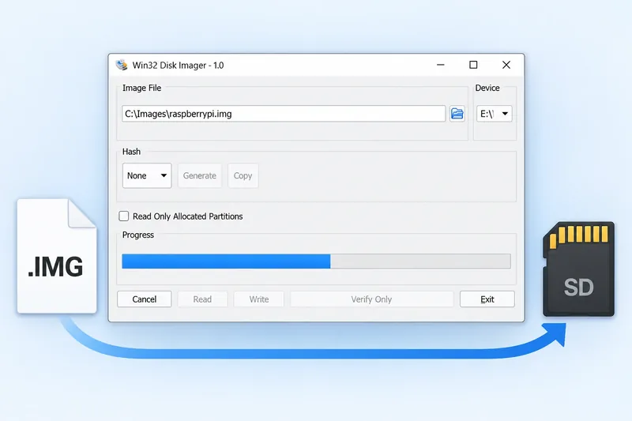Click the Exit button
This screenshot has height=421, width=632.
click(487, 299)
